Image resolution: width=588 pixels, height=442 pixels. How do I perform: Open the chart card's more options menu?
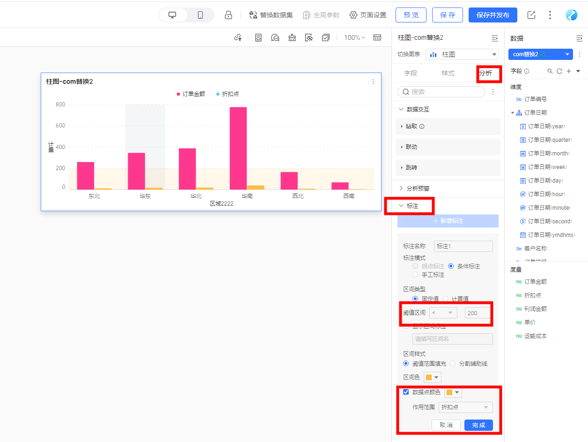373,81
